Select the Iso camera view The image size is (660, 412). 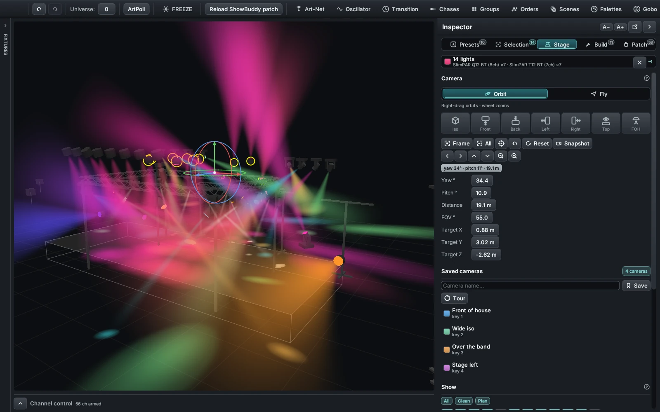(455, 123)
